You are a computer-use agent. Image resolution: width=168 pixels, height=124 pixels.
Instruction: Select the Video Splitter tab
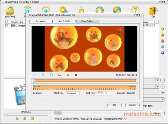(88, 21)
